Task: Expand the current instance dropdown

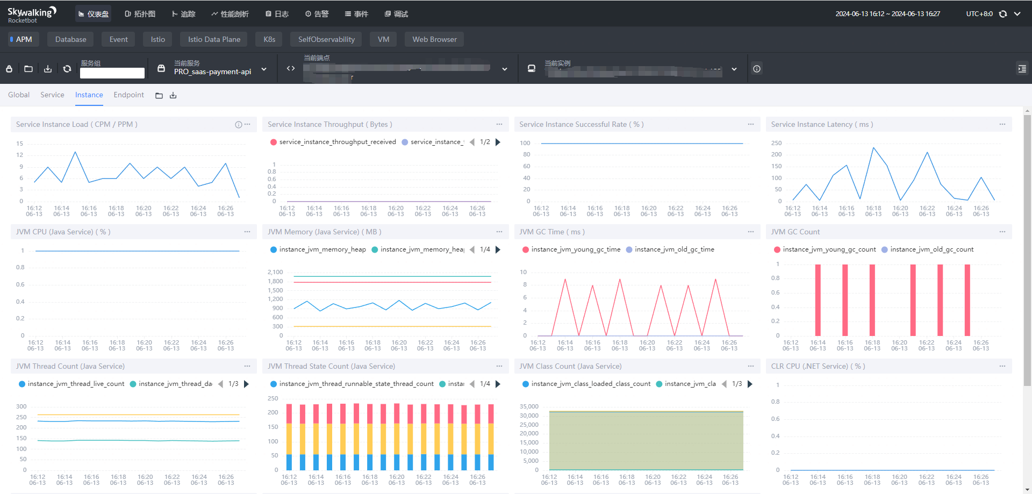Action: (x=734, y=69)
